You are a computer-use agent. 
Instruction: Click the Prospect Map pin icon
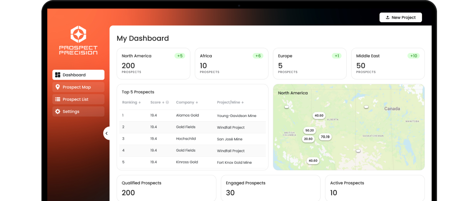[58, 87]
